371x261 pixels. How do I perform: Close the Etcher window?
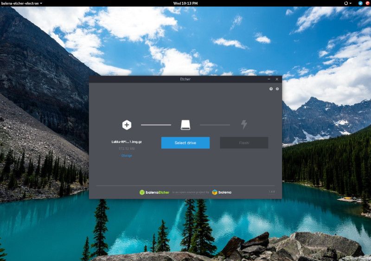click(277, 79)
